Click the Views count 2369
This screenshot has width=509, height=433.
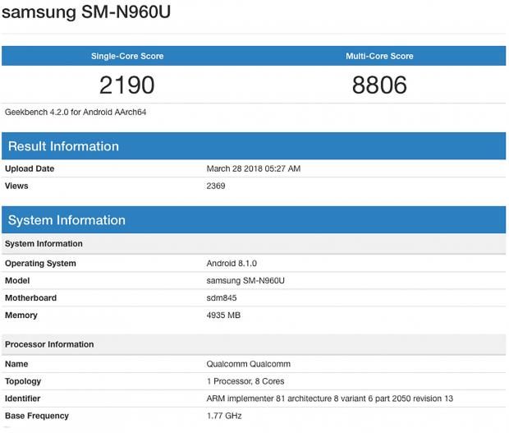click(x=216, y=186)
